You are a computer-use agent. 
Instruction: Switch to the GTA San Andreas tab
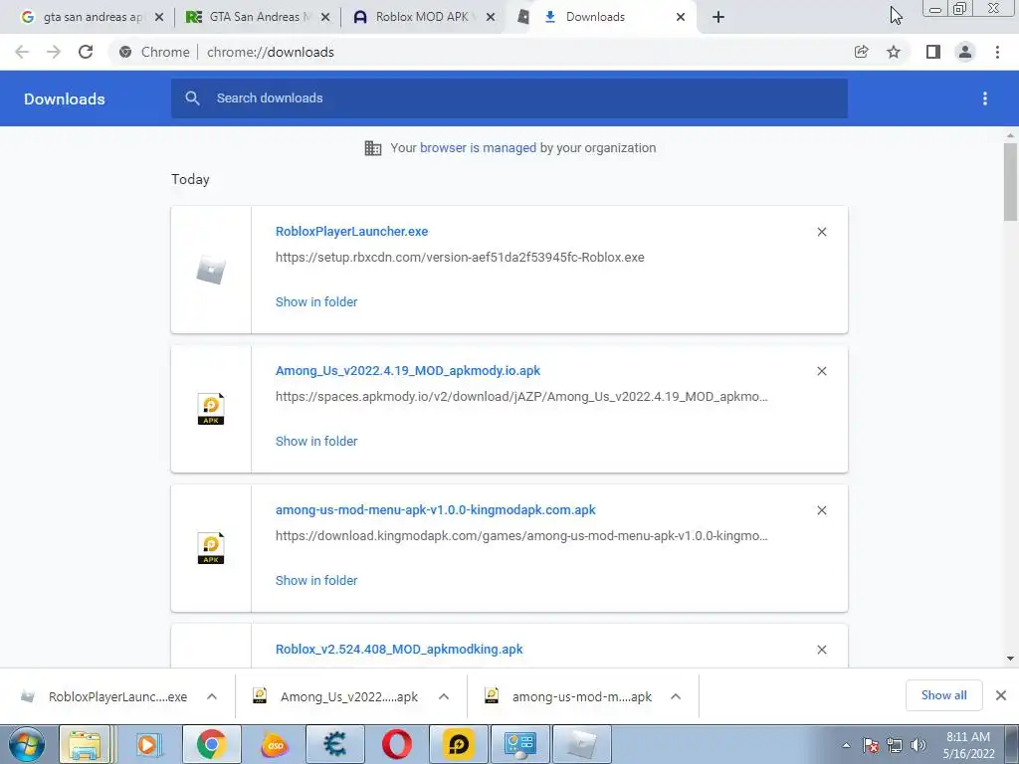tap(258, 18)
